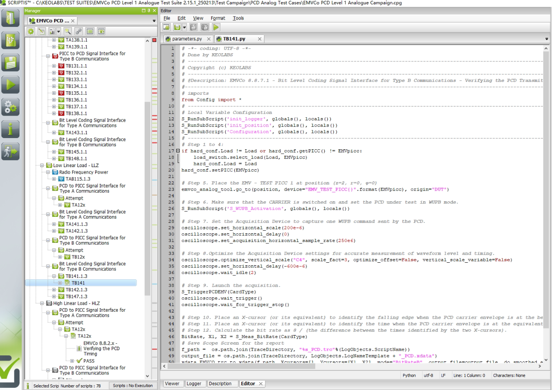Viewport: 552px width, 390px height.
Task: Select the TAB115.1.3 tree item
Action: click(78, 179)
